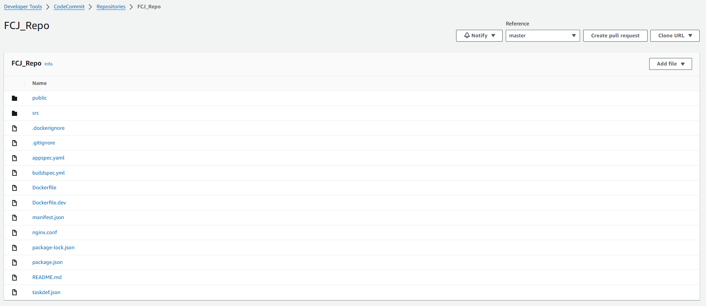
Task: View the buildspec.yml file
Action: 48,173
